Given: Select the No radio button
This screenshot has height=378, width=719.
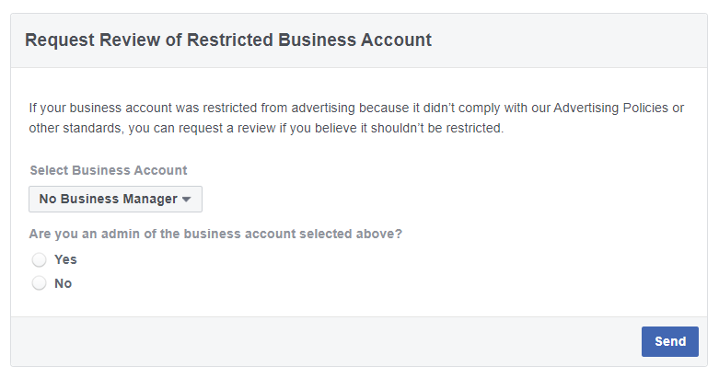Looking at the screenshot, I should coord(39,283).
